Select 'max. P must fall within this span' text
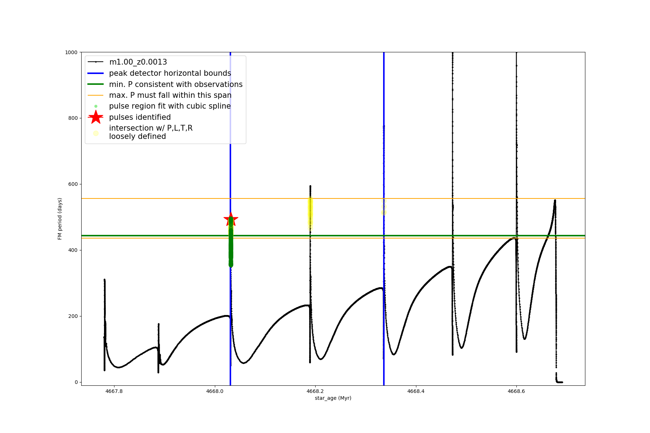 [x=170, y=95]
